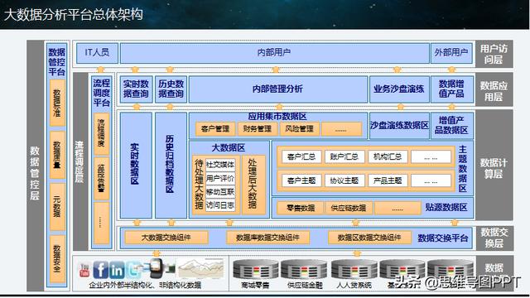The height and width of the screenshot is (298, 530).
Task: Select the 客户汇总 white box
Action: click(x=301, y=156)
